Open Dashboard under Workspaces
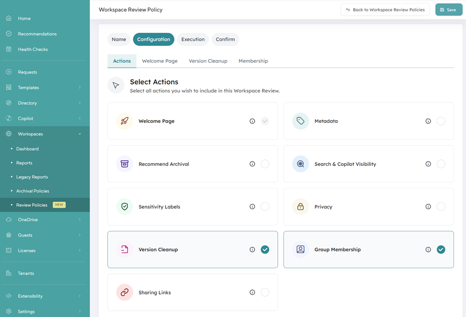The width and height of the screenshot is (466, 317). coord(27,149)
